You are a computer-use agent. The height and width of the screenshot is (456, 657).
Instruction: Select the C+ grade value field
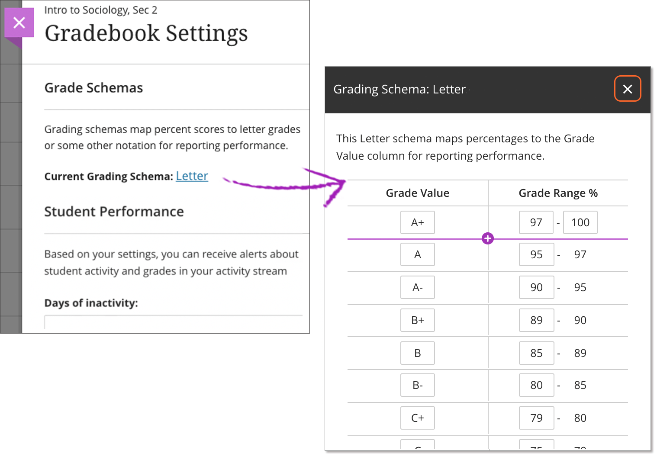click(417, 418)
